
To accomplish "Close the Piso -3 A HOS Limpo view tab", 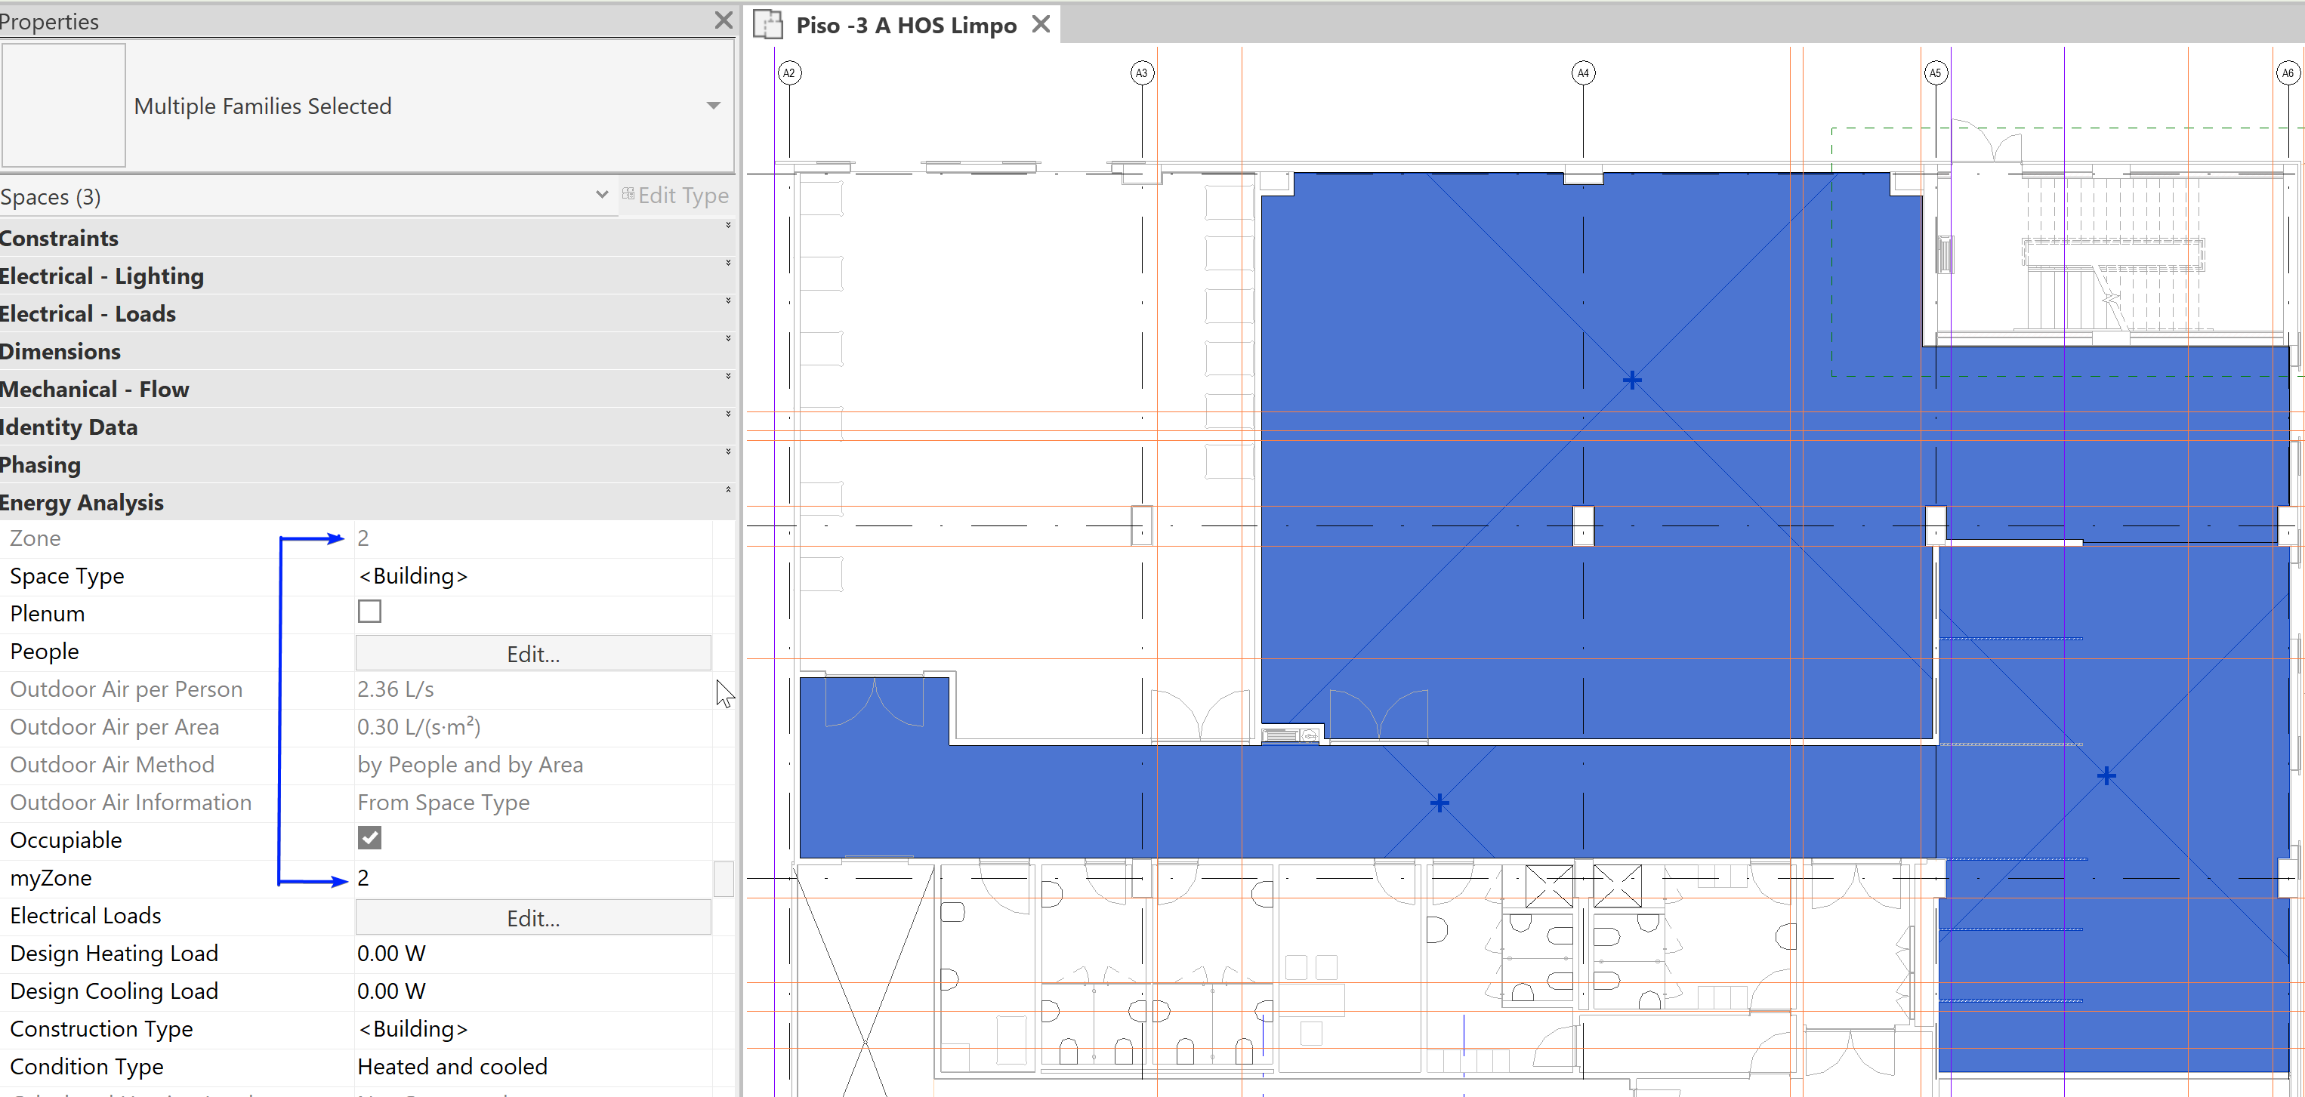I will tap(1041, 24).
